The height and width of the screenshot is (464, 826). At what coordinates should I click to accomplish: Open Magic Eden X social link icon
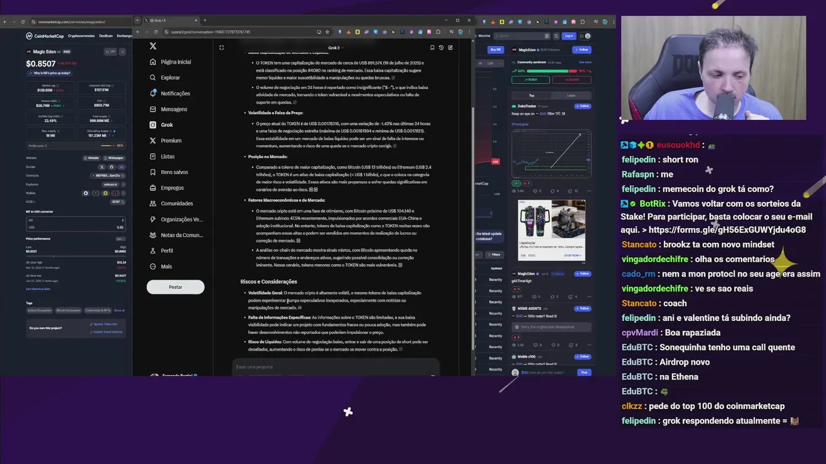coord(101,167)
